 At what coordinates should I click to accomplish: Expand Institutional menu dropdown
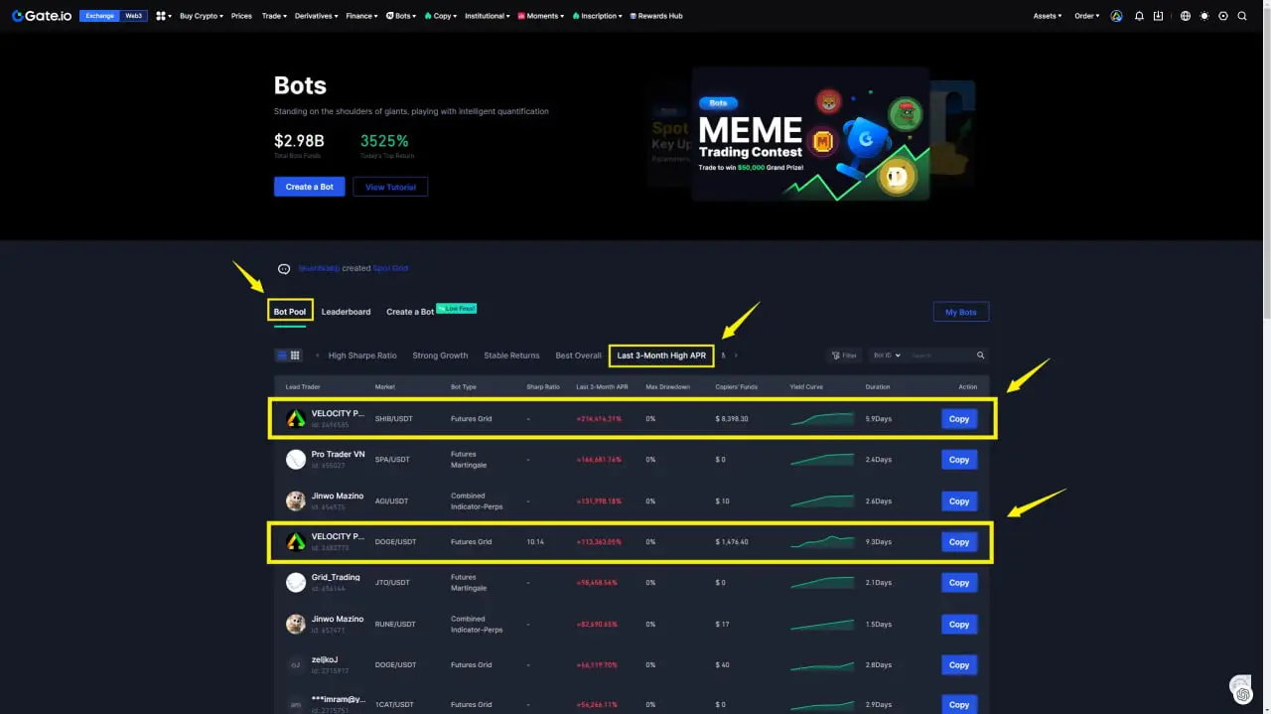[488, 16]
